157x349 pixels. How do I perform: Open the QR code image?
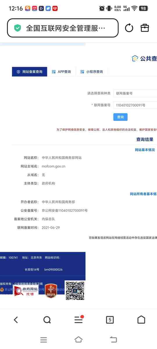[x=74, y=291]
